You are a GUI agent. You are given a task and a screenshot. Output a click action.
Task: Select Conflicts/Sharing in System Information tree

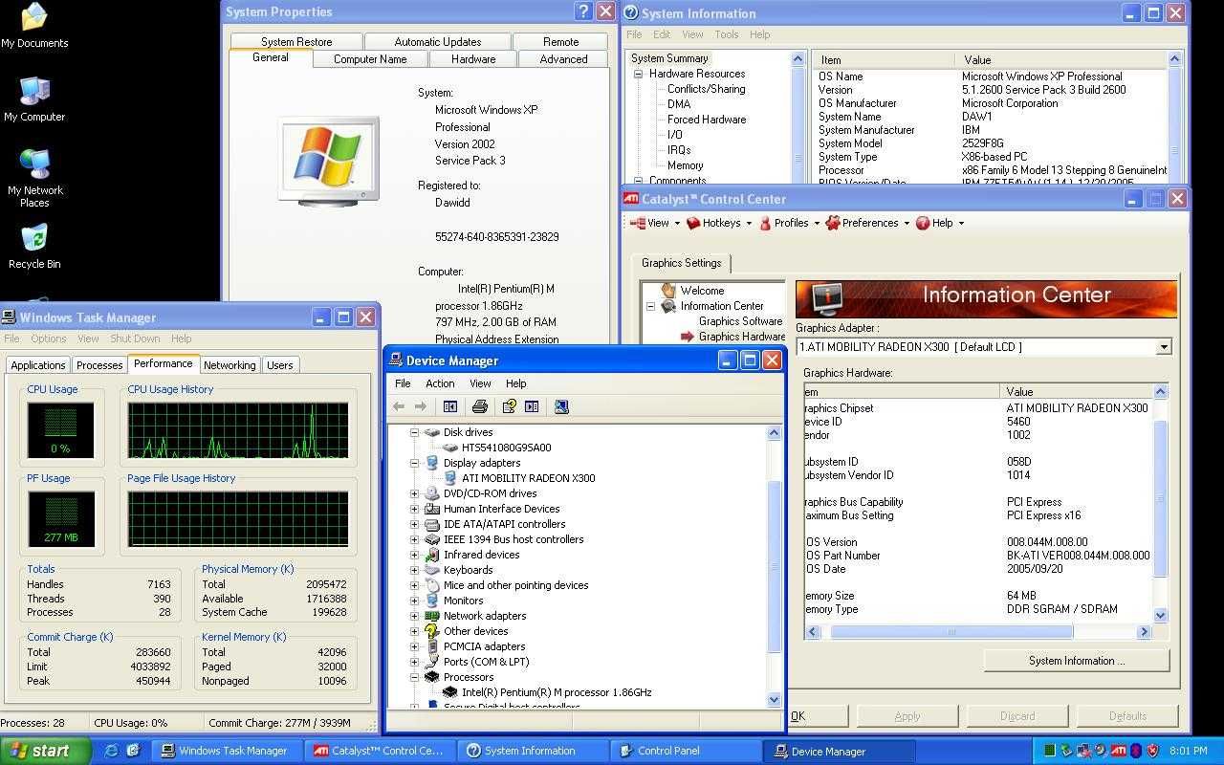tap(706, 89)
